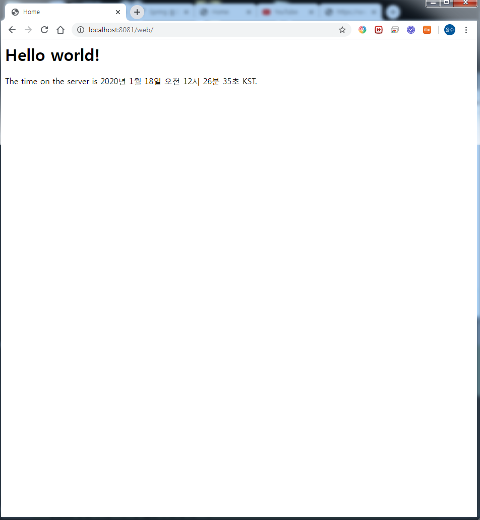Maximize the Chrome window
Image resolution: width=480 pixels, height=520 pixels.
(447, 3)
